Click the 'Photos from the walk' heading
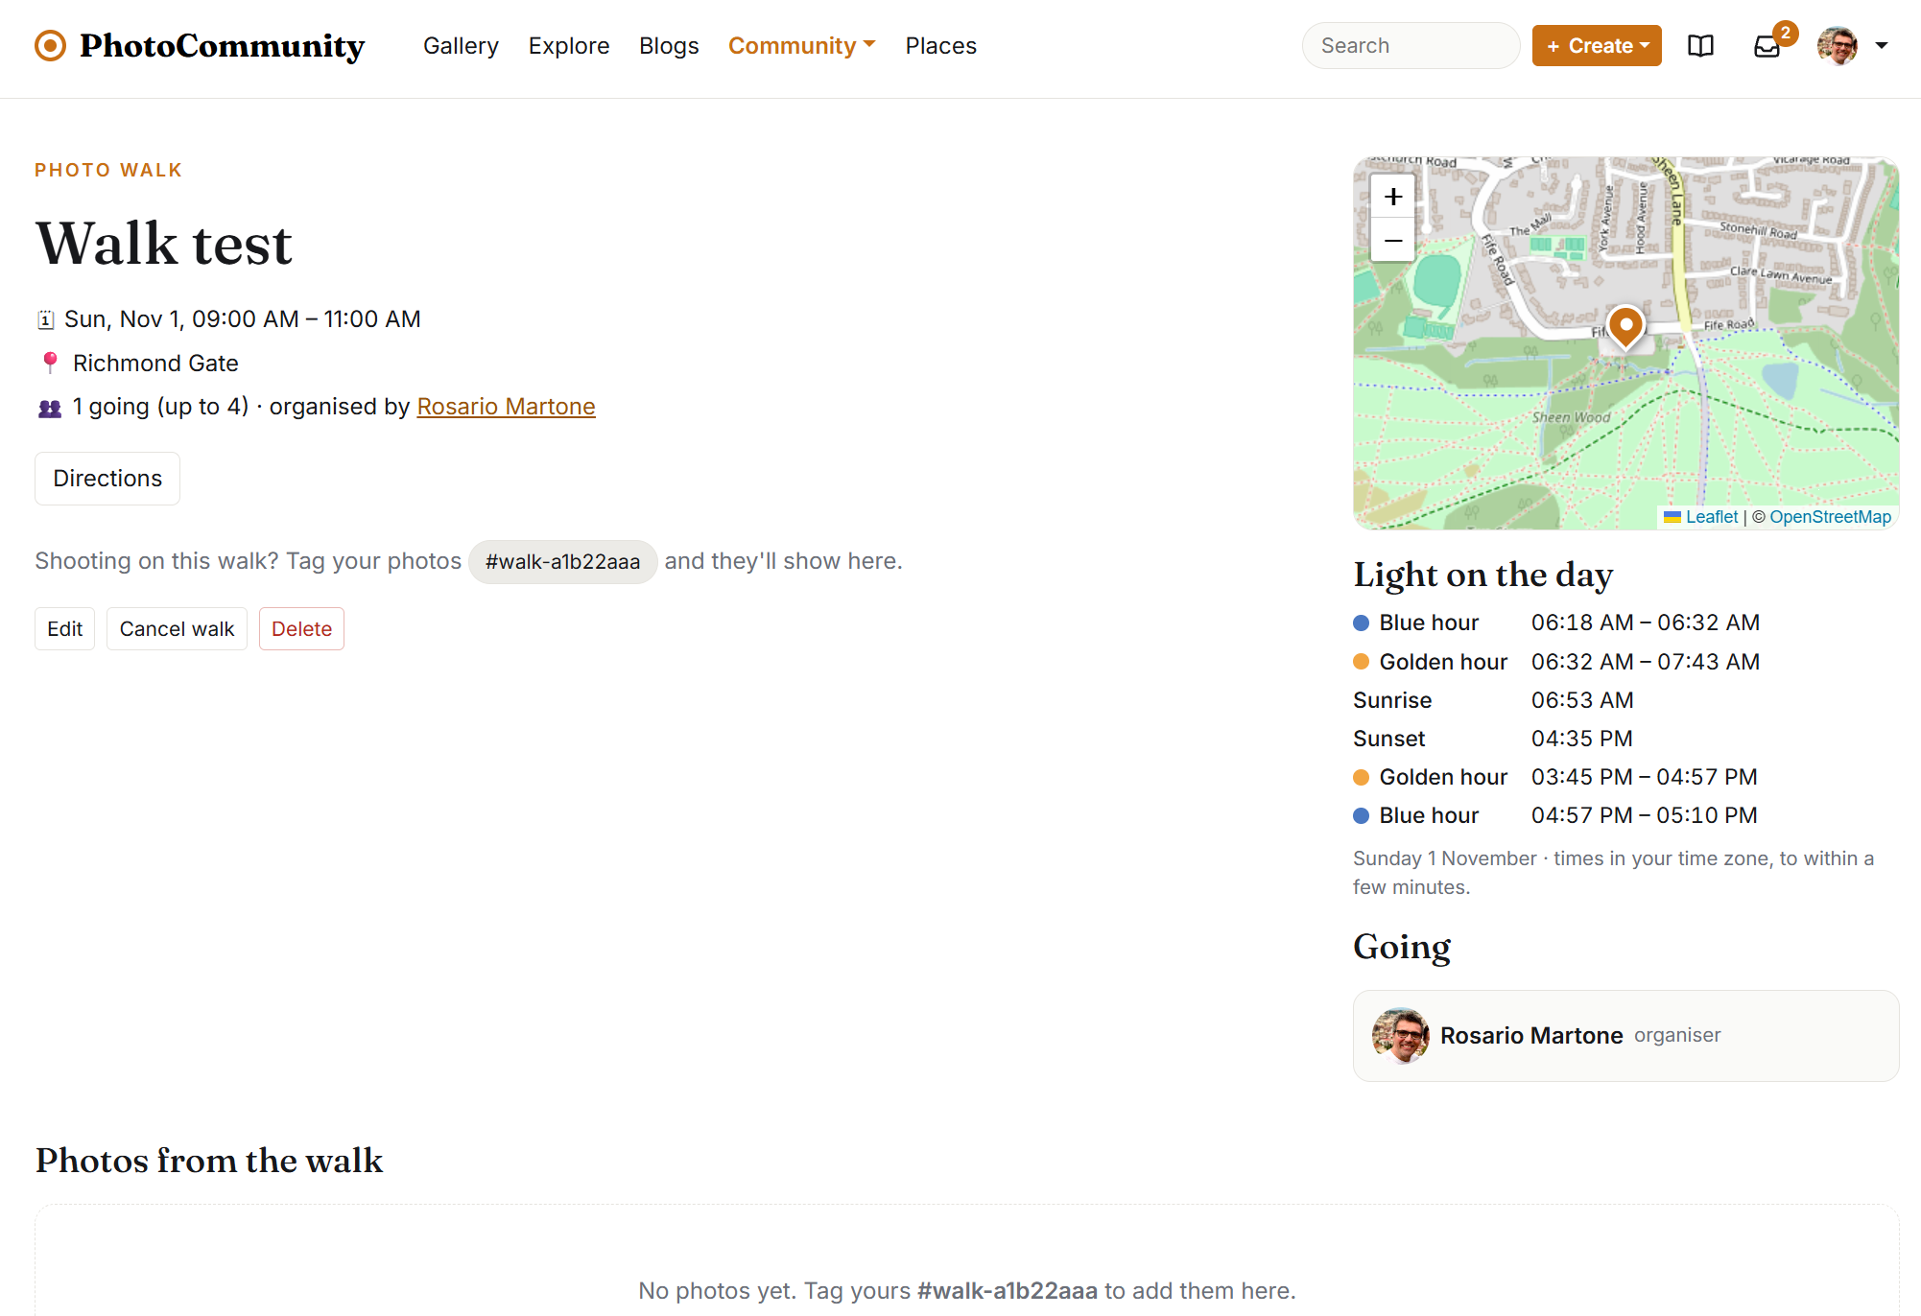The width and height of the screenshot is (1921, 1316). coord(209,1161)
